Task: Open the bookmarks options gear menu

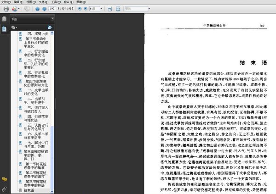Action: pos(14,28)
